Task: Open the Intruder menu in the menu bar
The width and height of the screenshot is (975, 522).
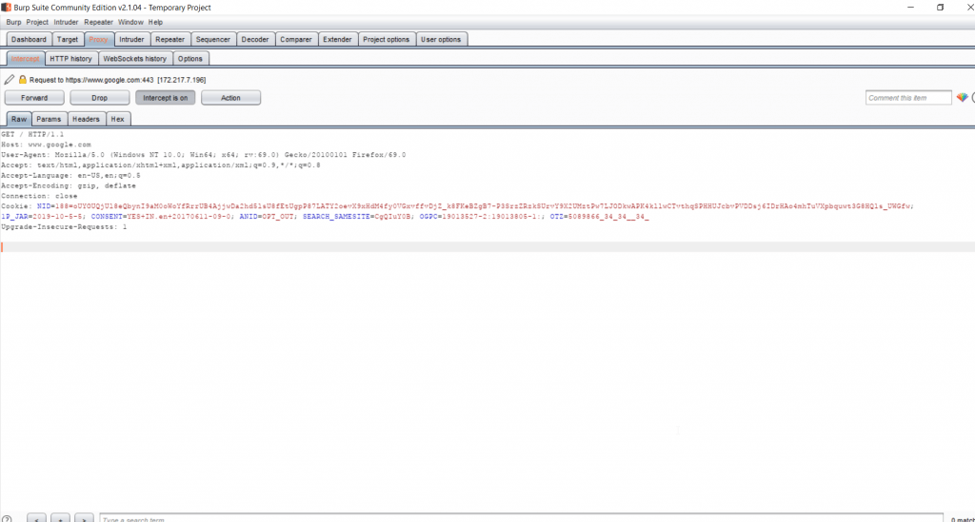Action: click(66, 23)
